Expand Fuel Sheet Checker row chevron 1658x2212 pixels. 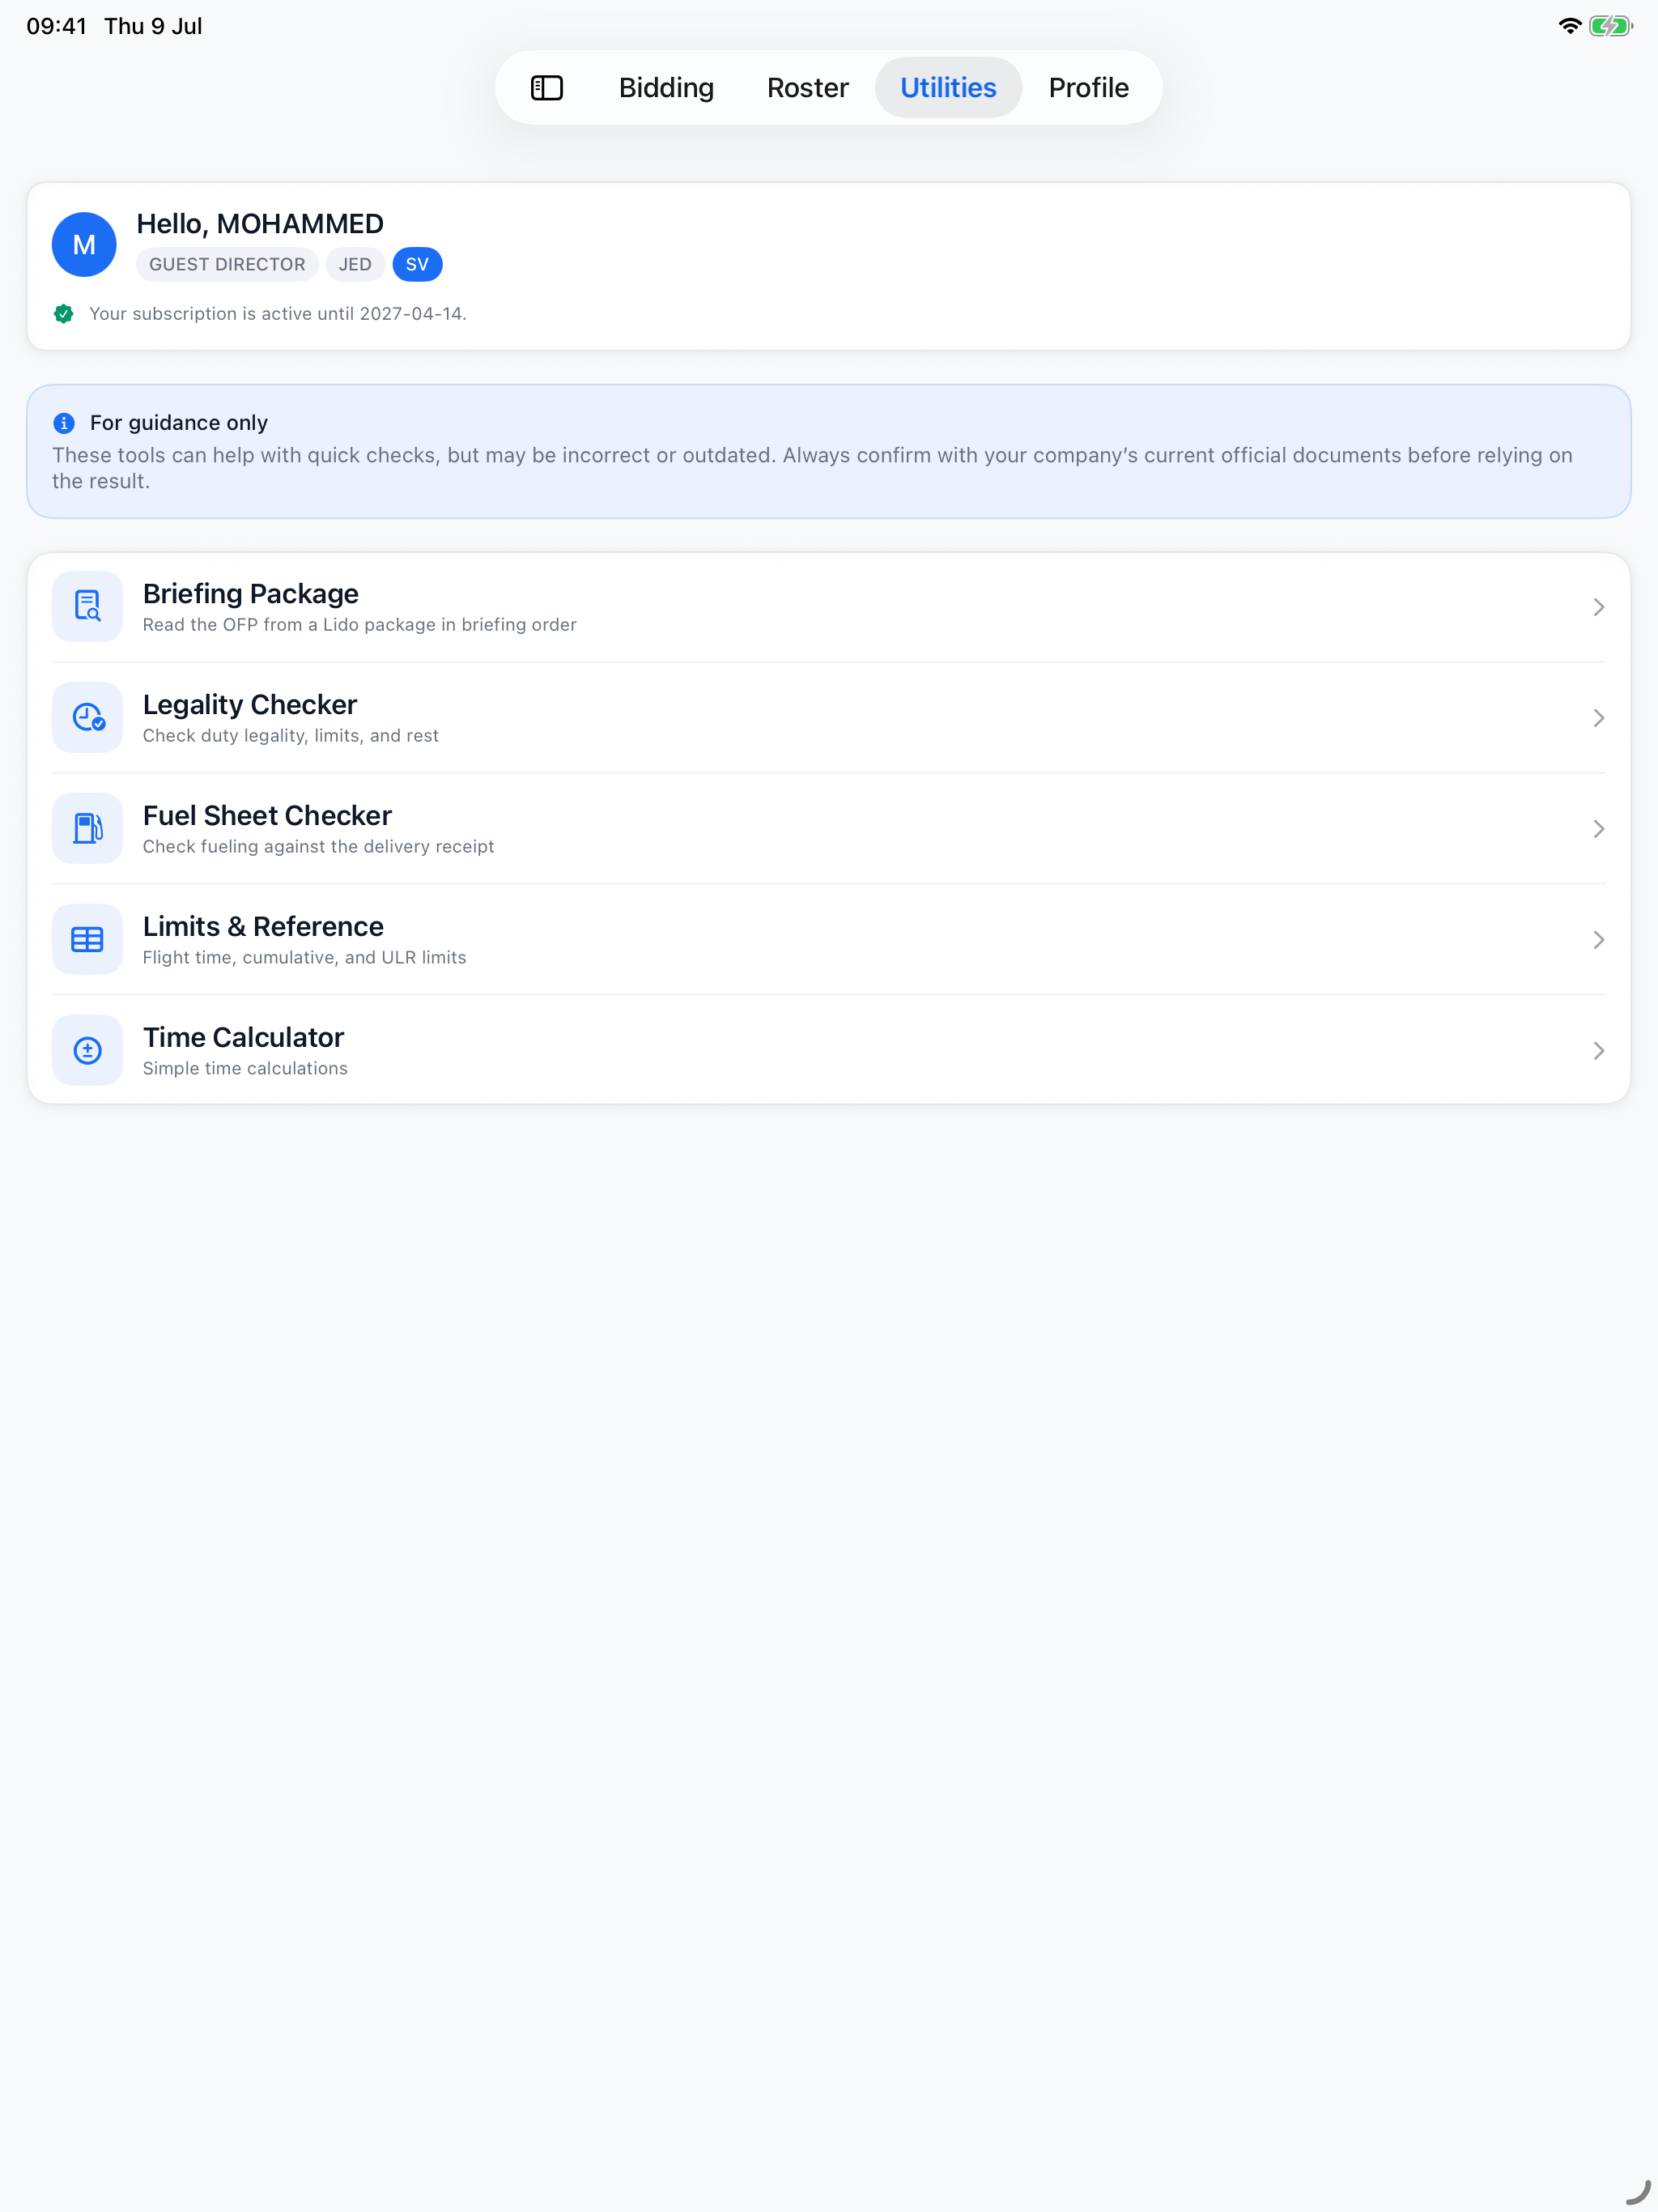pyautogui.click(x=1599, y=830)
